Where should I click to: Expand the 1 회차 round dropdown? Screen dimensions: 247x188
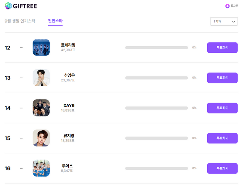coord(224,22)
